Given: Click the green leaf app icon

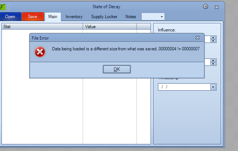Looking at the screenshot, I should tap(3, 7).
